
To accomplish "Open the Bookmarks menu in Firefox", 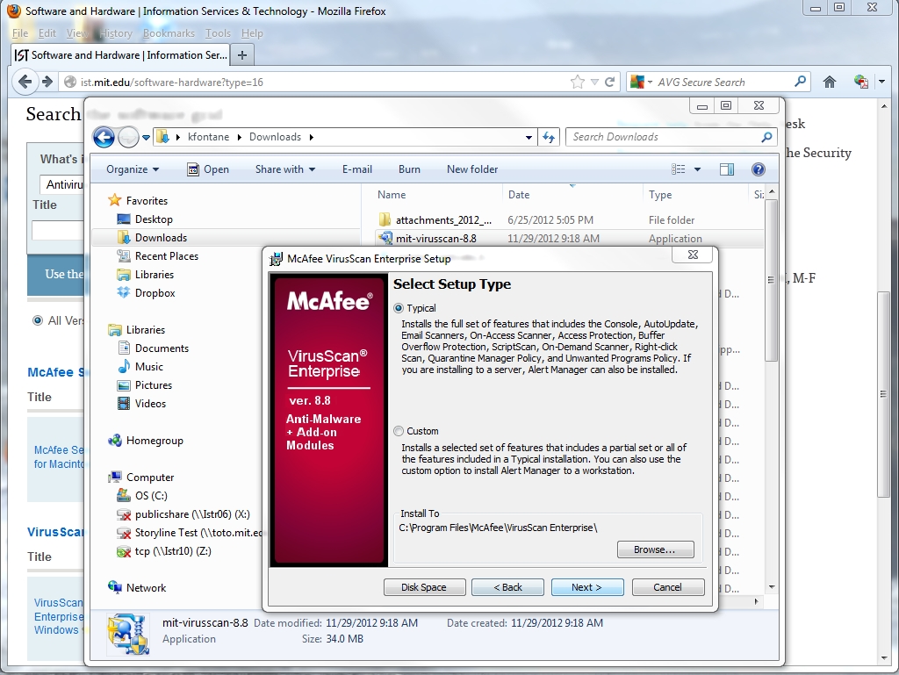I will tap(169, 33).
